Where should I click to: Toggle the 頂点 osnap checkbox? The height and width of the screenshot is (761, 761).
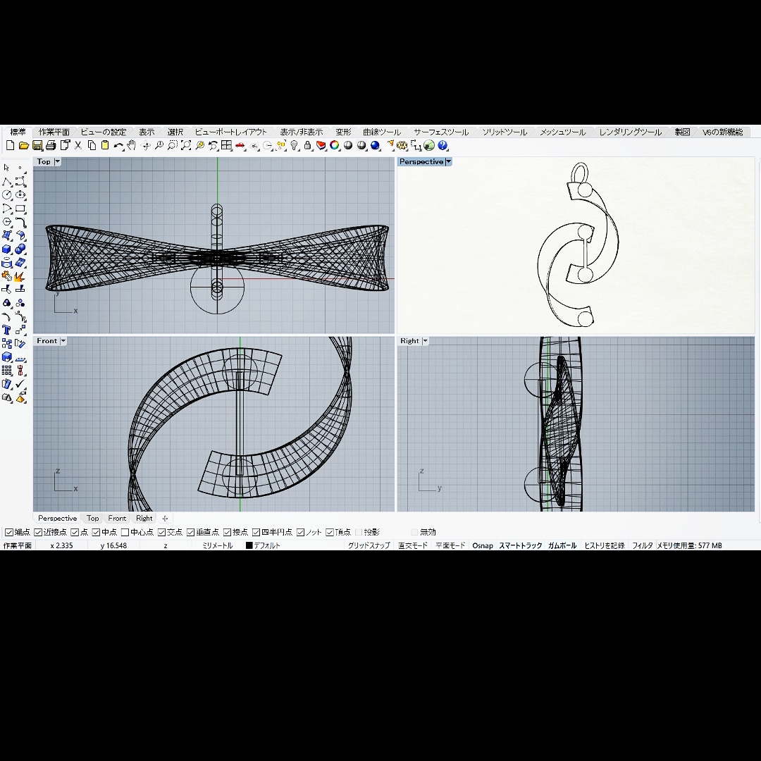pos(330,533)
